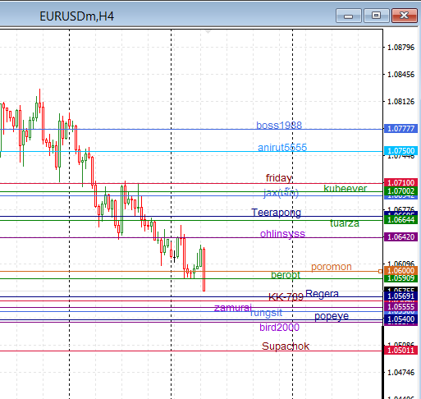Maximize the EURUSDm chart window
This screenshot has height=399, width=421.
377,16
